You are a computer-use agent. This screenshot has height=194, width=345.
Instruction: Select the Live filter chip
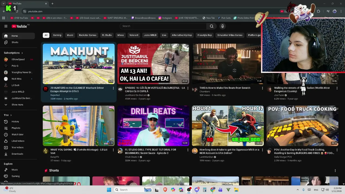point(164,35)
